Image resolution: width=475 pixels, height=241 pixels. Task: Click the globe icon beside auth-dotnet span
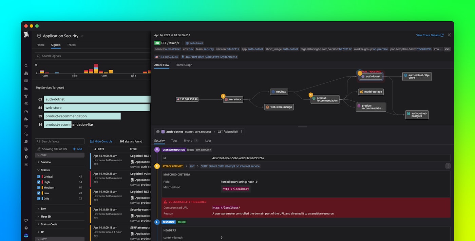click(157, 132)
